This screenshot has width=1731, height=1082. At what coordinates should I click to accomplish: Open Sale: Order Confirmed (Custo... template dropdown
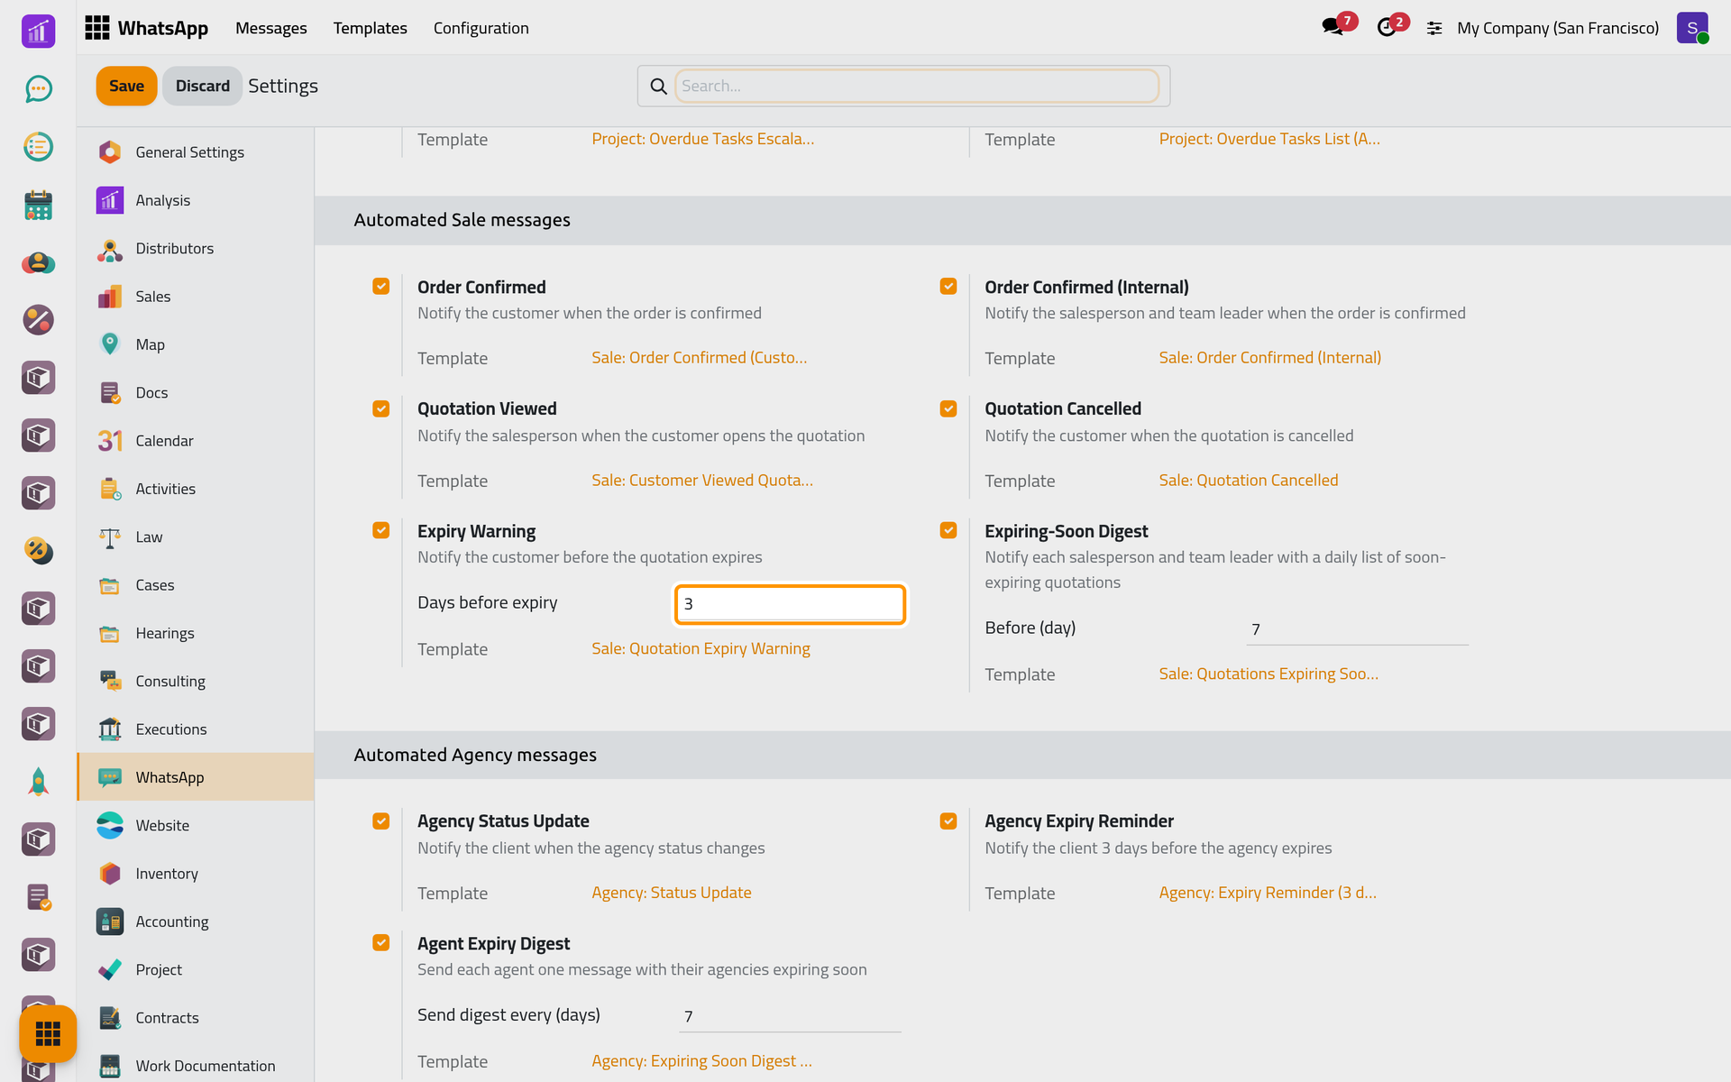pos(700,358)
